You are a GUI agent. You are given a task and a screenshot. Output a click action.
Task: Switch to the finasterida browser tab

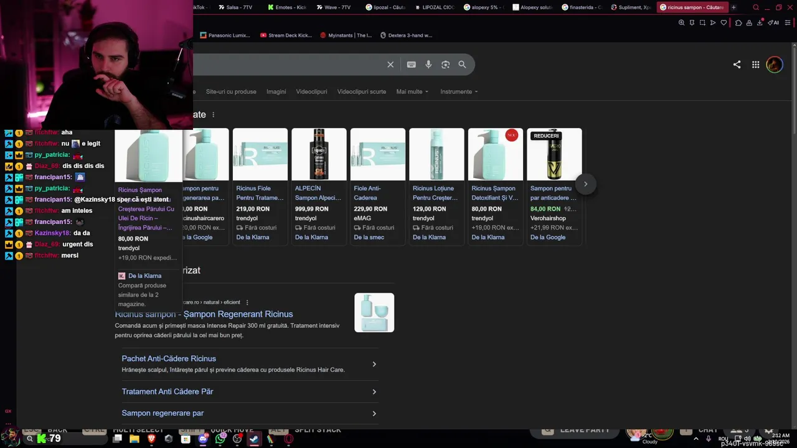coord(581,7)
